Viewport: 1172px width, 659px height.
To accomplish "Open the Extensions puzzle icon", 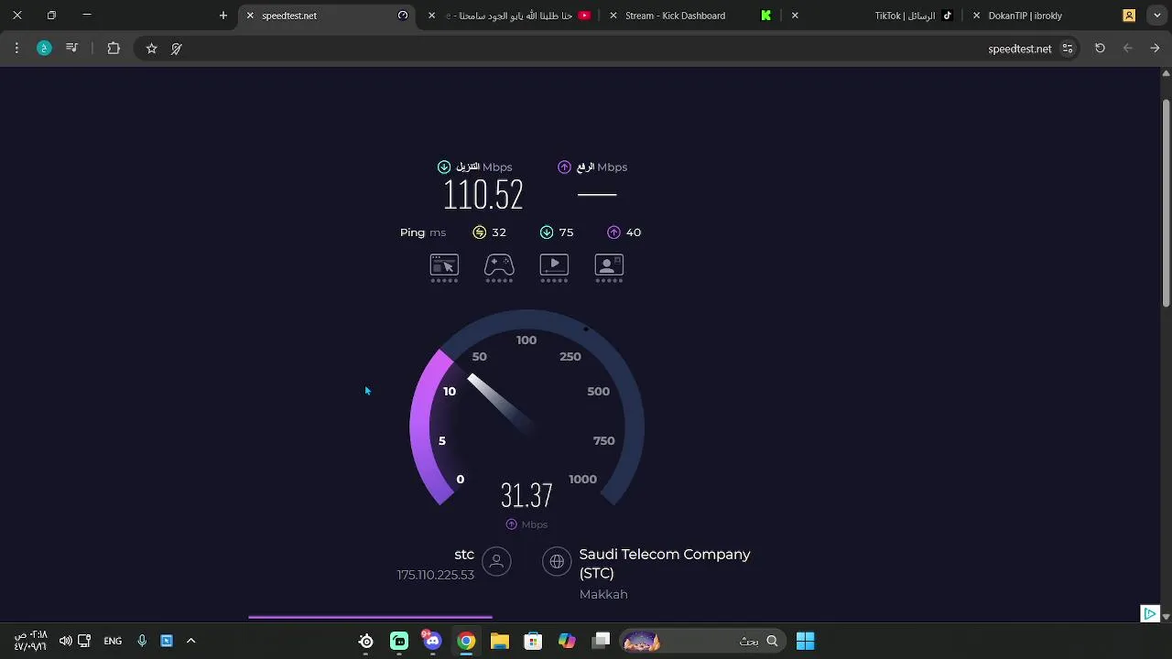I will (x=114, y=49).
